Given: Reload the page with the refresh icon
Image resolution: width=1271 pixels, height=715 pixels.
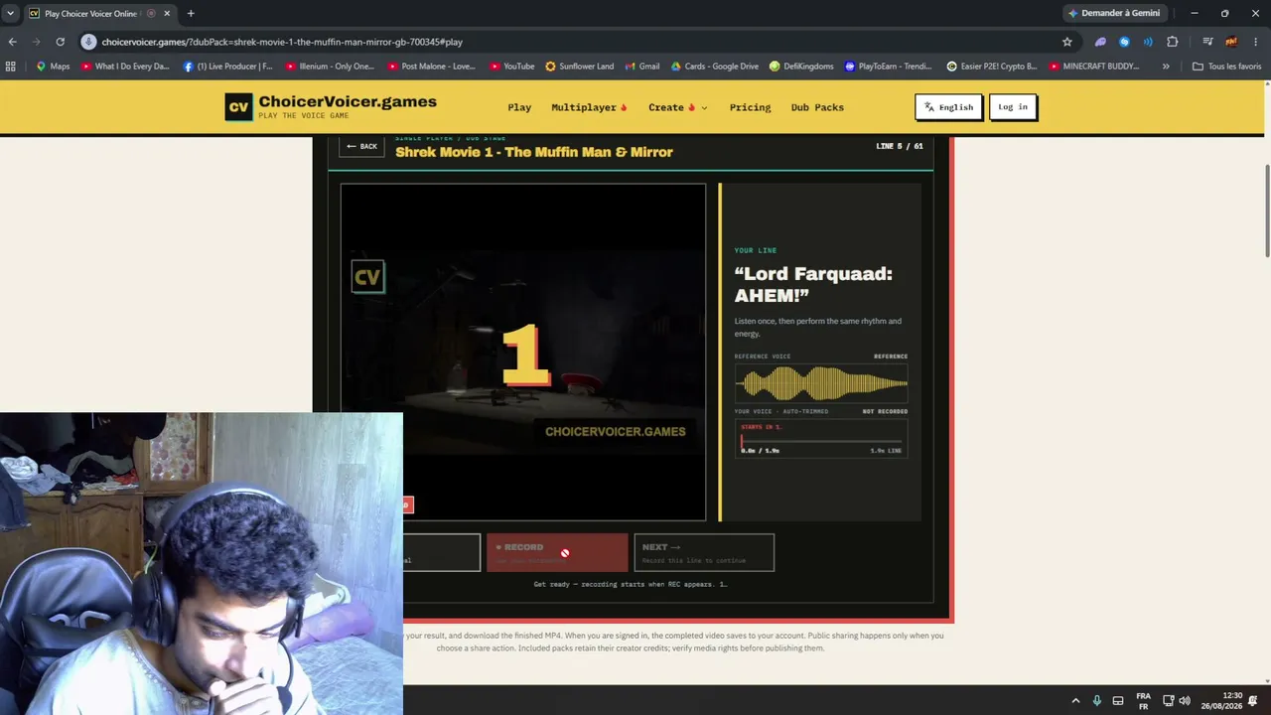Looking at the screenshot, I should [61, 42].
